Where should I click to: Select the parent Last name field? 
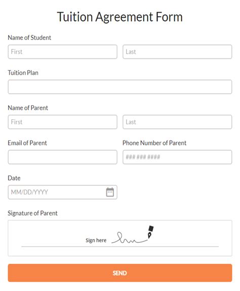tap(177, 122)
